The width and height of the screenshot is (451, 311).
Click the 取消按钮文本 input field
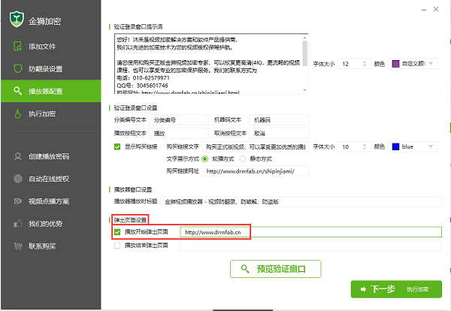[279, 134]
